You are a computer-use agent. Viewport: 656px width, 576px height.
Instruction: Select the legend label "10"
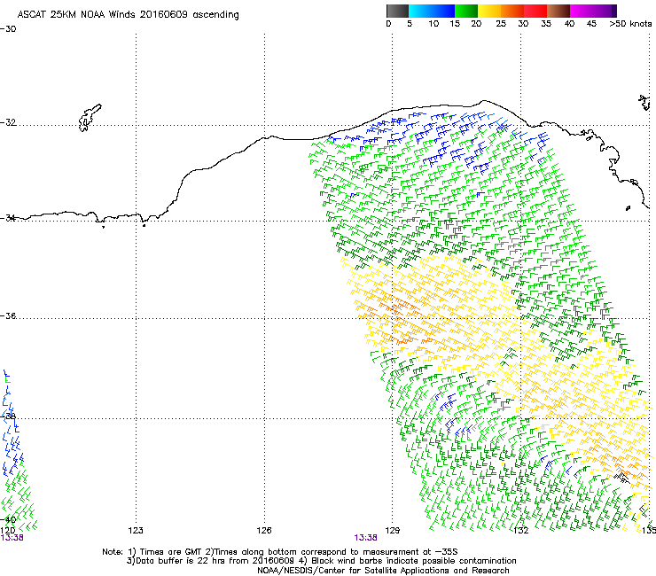coord(433,24)
